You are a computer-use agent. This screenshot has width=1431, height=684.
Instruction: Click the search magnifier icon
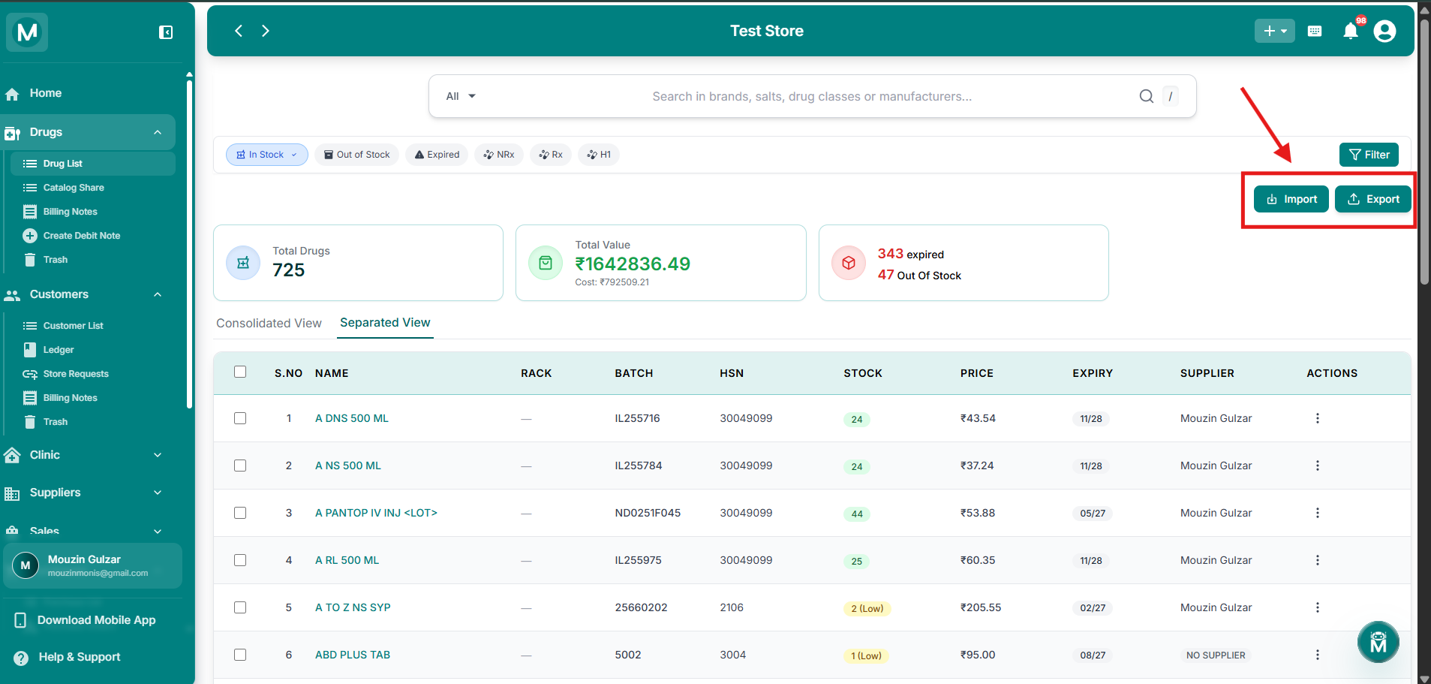pyautogui.click(x=1147, y=96)
